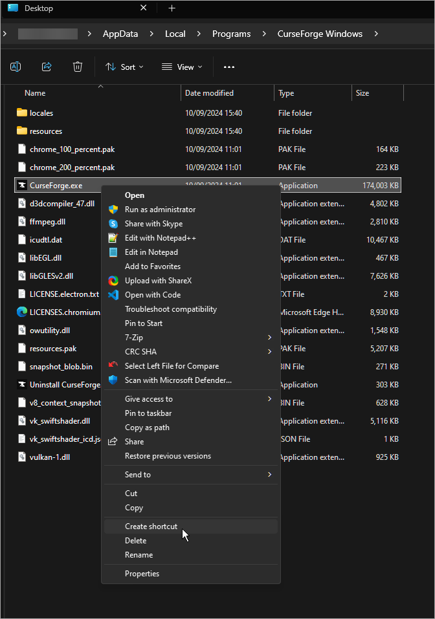Choose Restore previous versions

pos(191,456)
